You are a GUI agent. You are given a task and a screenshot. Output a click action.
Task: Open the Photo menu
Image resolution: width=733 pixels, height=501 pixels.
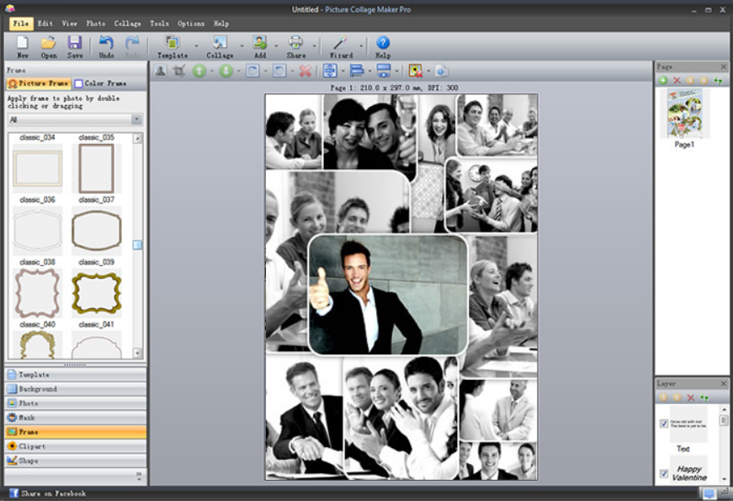click(x=95, y=24)
